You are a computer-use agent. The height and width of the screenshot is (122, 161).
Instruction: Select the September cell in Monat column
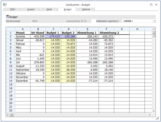(23, 70)
